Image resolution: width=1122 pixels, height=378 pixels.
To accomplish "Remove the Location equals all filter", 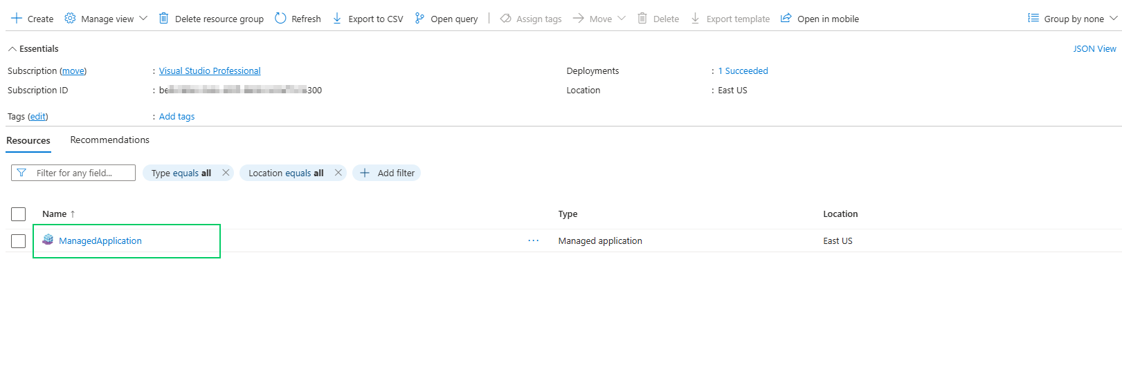I will [338, 173].
